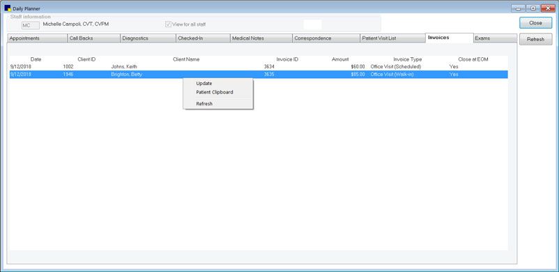The height and width of the screenshot is (272, 559).
Task: Close the window with the red X
Action: click(x=548, y=8)
